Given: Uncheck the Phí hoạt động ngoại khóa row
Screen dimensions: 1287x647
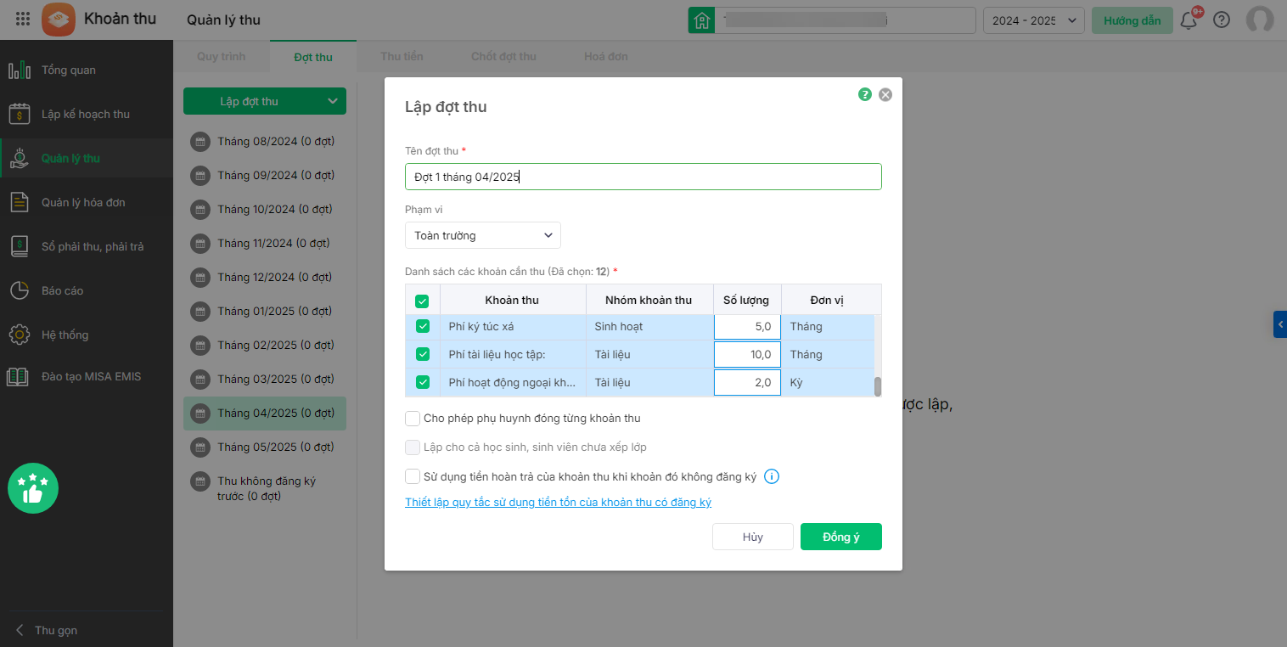Looking at the screenshot, I should 422,382.
